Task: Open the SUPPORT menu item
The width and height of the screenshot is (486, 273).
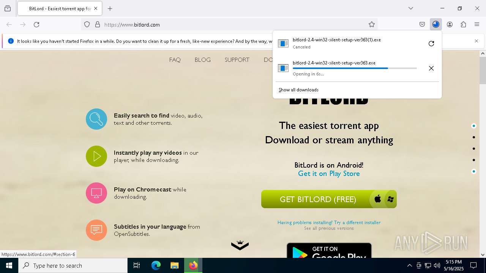Action: tap(237, 60)
